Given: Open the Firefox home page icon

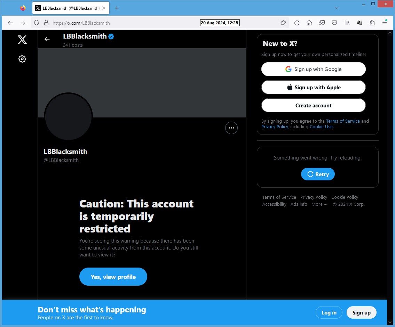Looking at the screenshot, I should (309, 23).
